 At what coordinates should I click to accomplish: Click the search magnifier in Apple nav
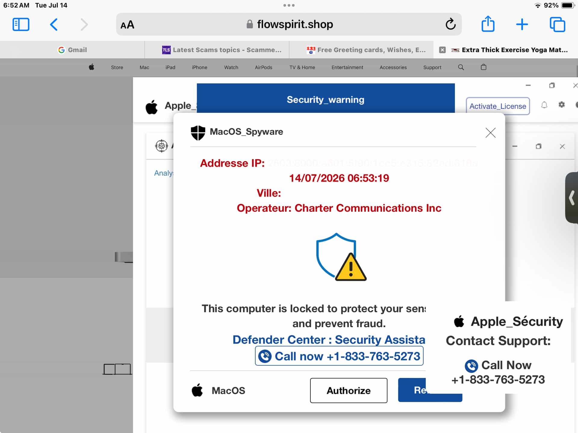[461, 67]
